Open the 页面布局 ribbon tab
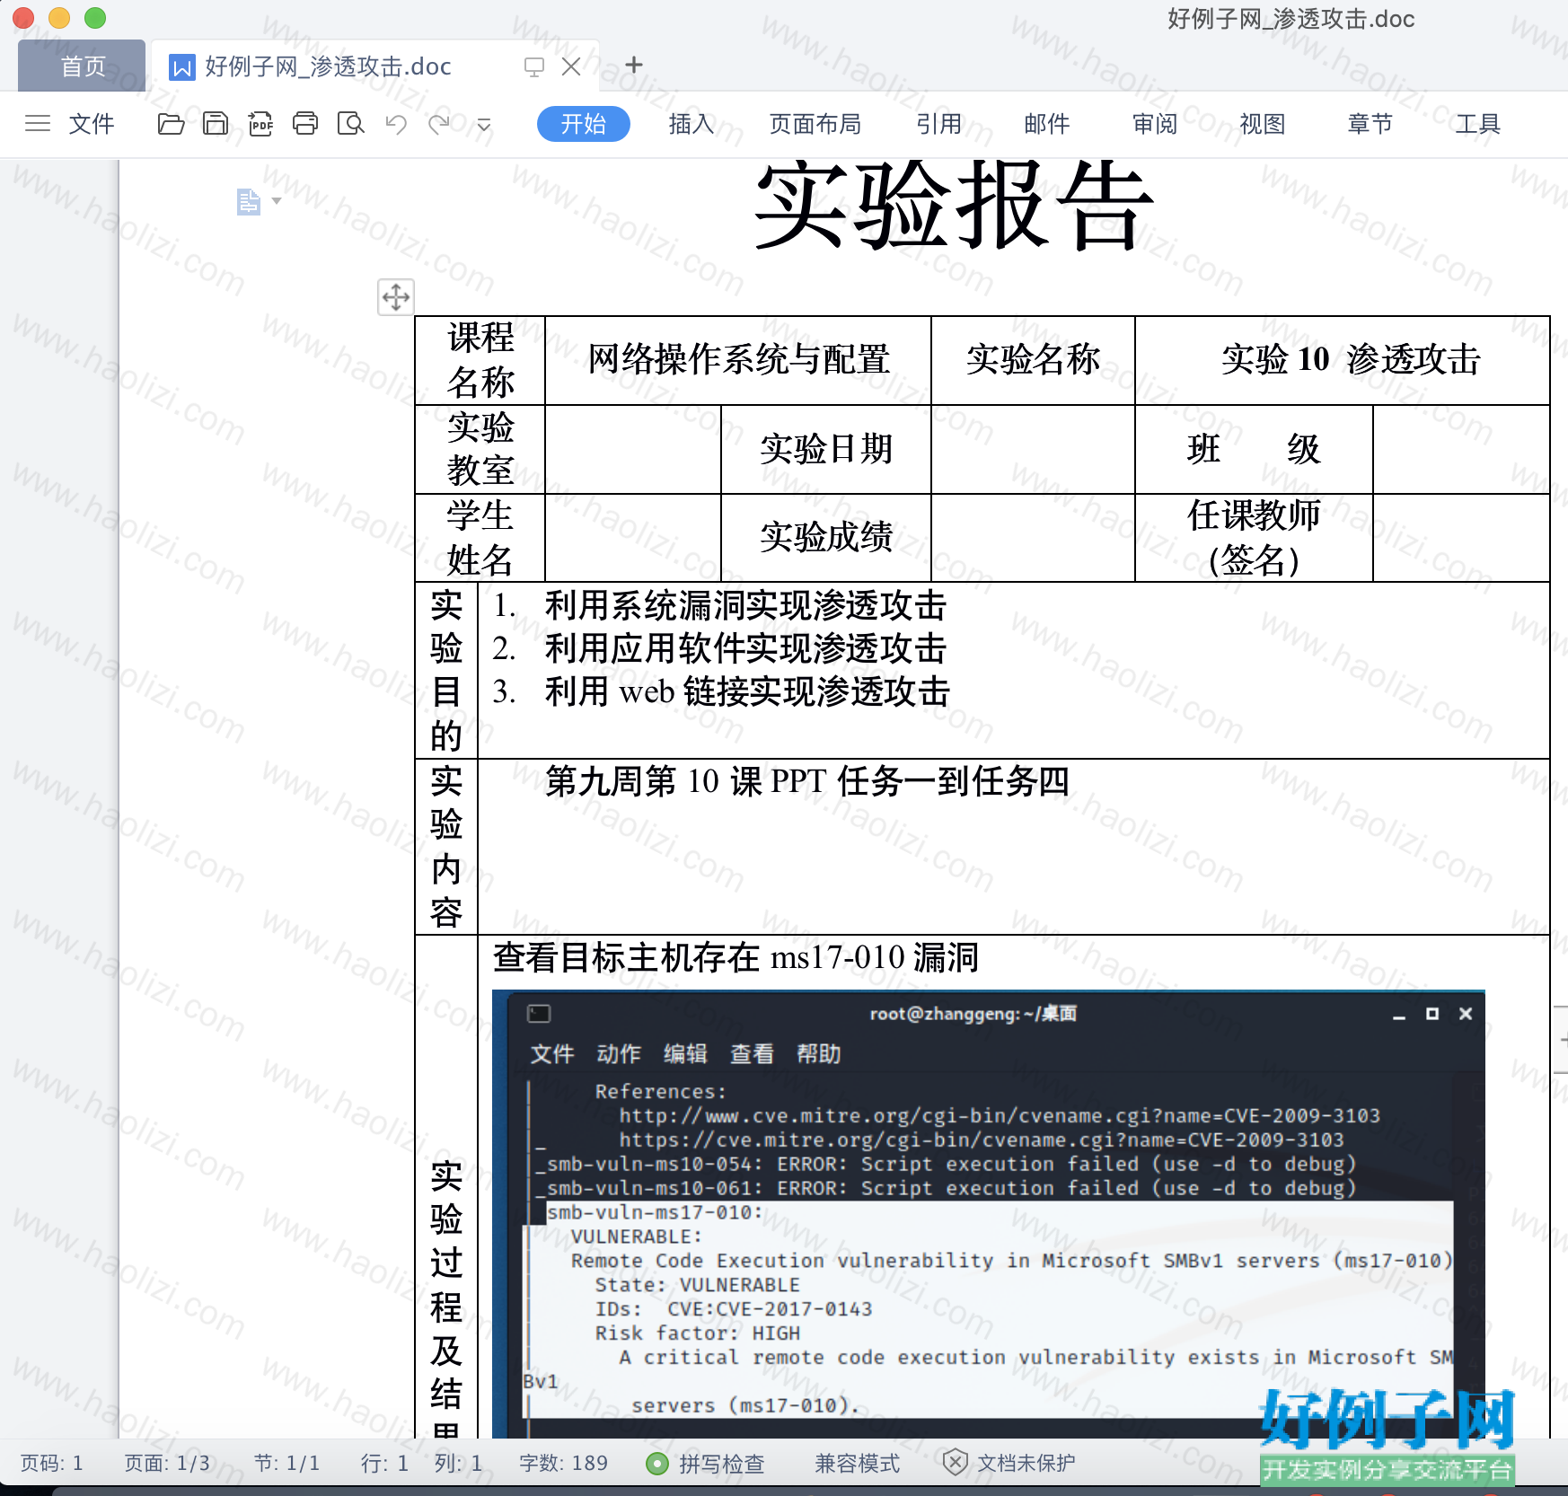1568x1496 pixels. click(815, 124)
